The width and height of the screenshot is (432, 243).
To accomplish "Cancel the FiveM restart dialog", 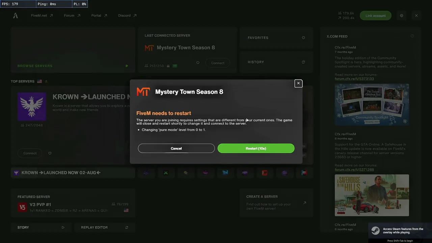I will [176, 148].
